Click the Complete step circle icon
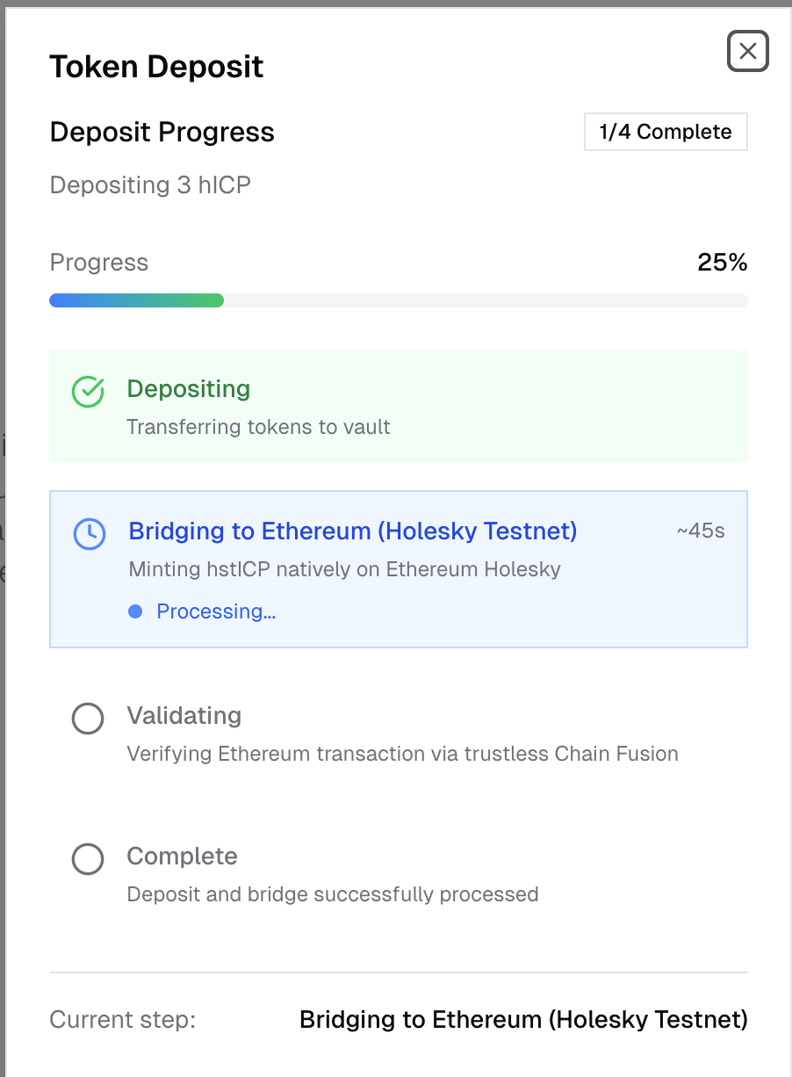This screenshot has width=792, height=1077. pos(88,859)
